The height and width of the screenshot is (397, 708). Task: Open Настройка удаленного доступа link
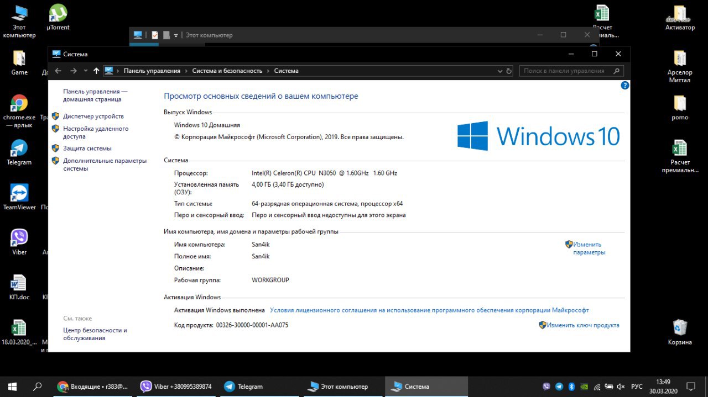click(96, 133)
